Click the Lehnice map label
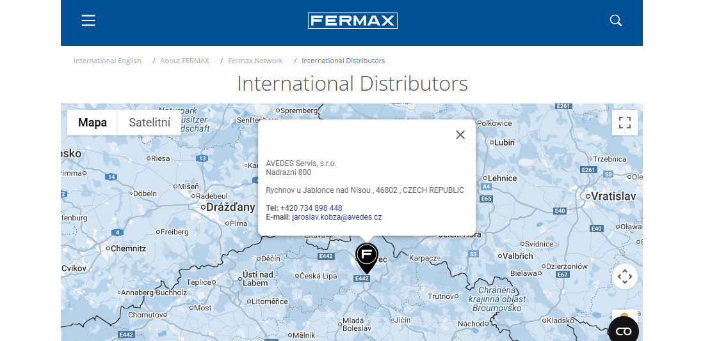This screenshot has height=341, width=703. 502,178
